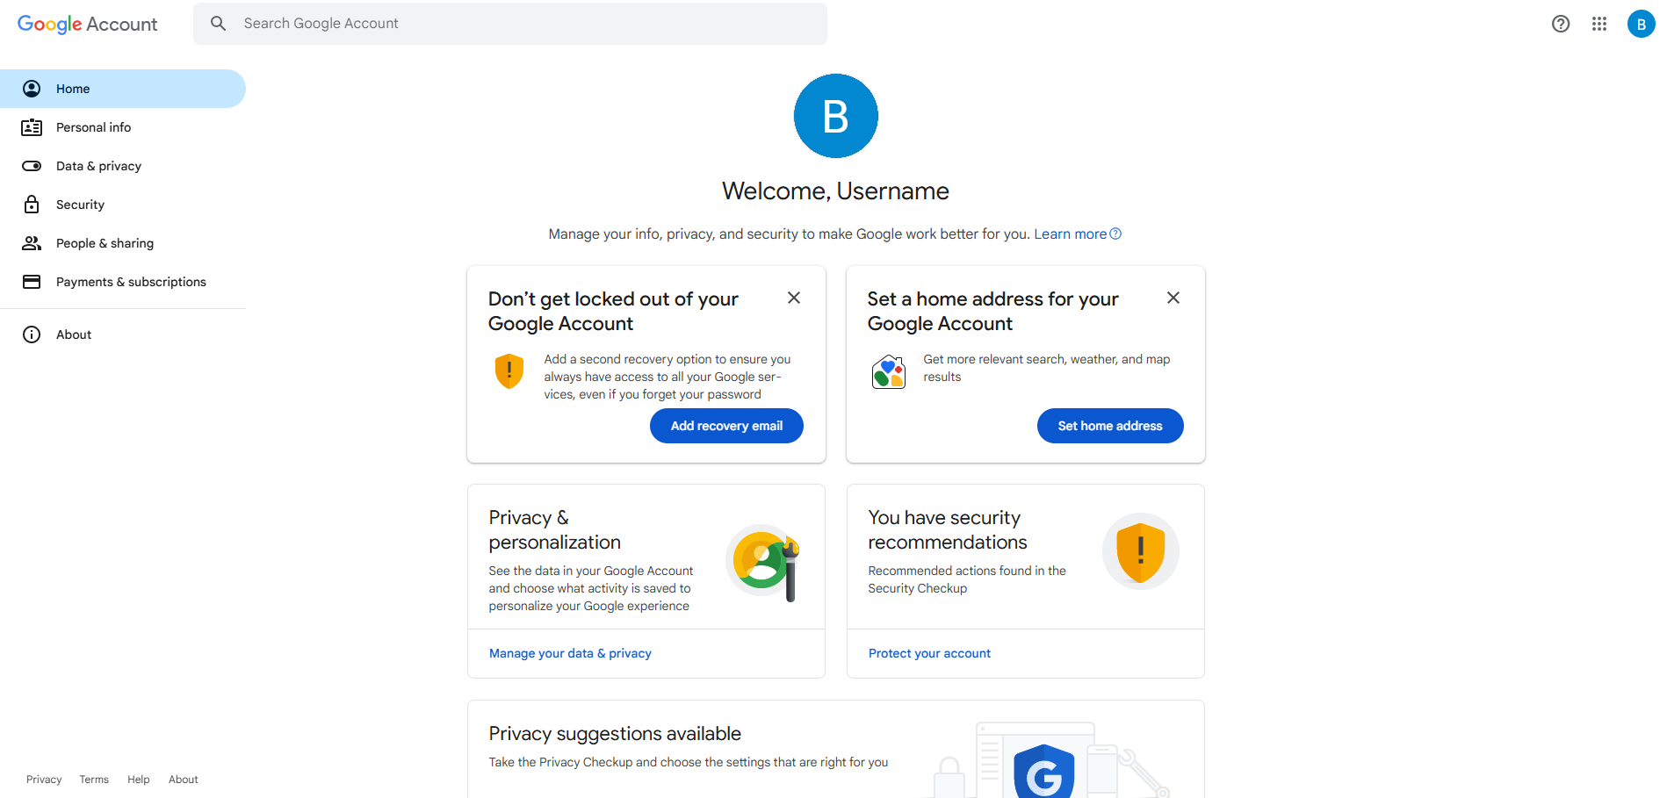Viewport: 1667px width, 798px height.
Task: Go to Data & privacy section
Action: click(x=98, y=166)
